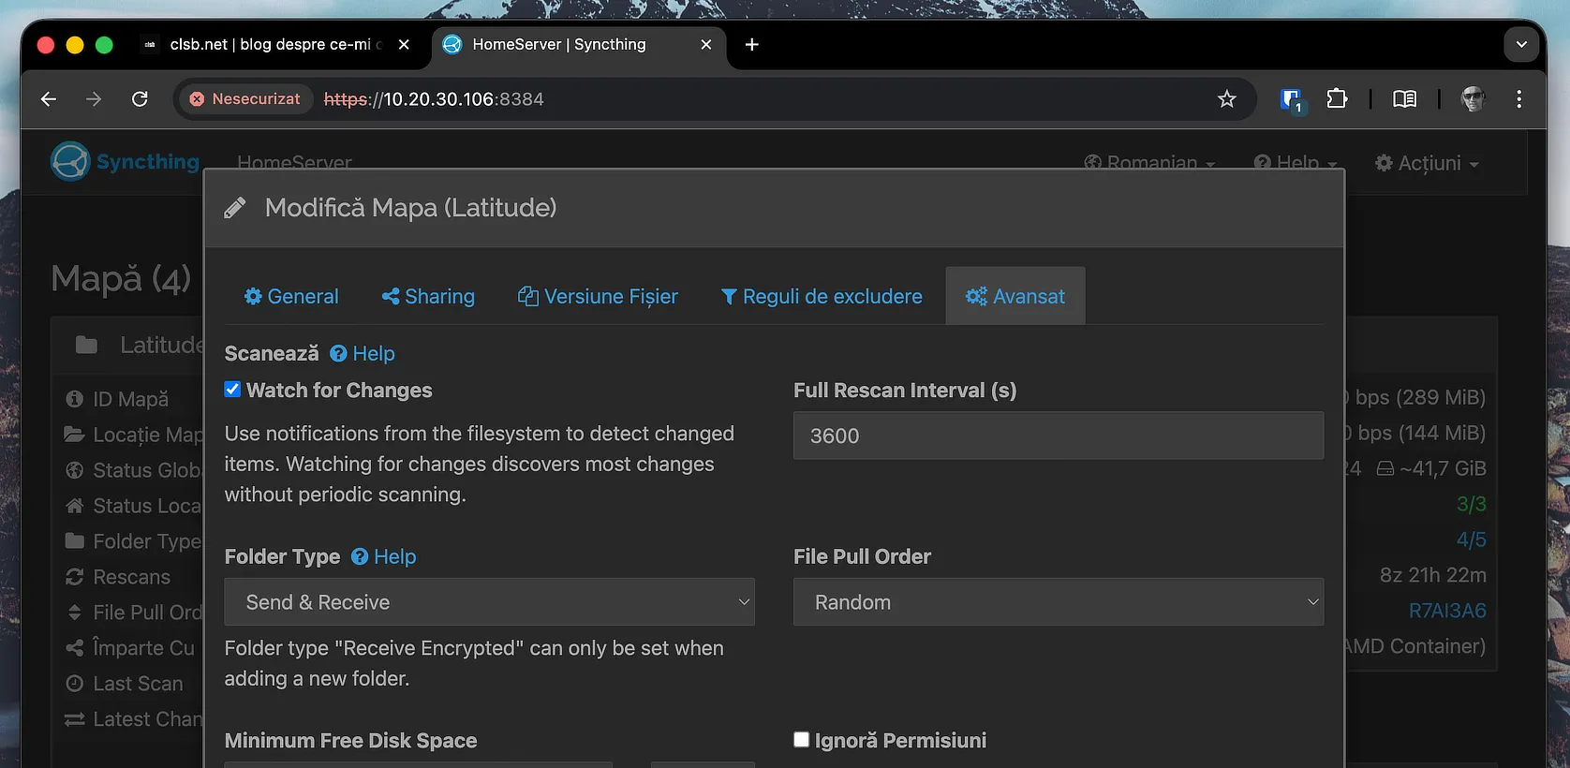
Task: Reload the page with the refresh icon
Action: (x=140, y=99)
